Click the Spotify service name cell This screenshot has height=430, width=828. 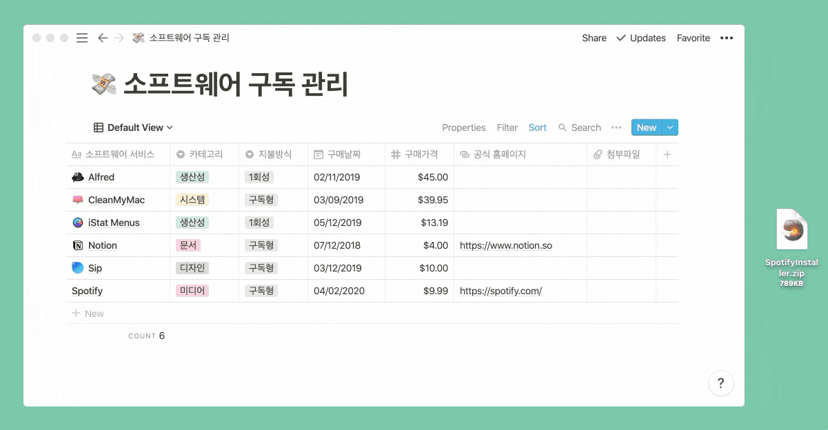click(118, 291)
